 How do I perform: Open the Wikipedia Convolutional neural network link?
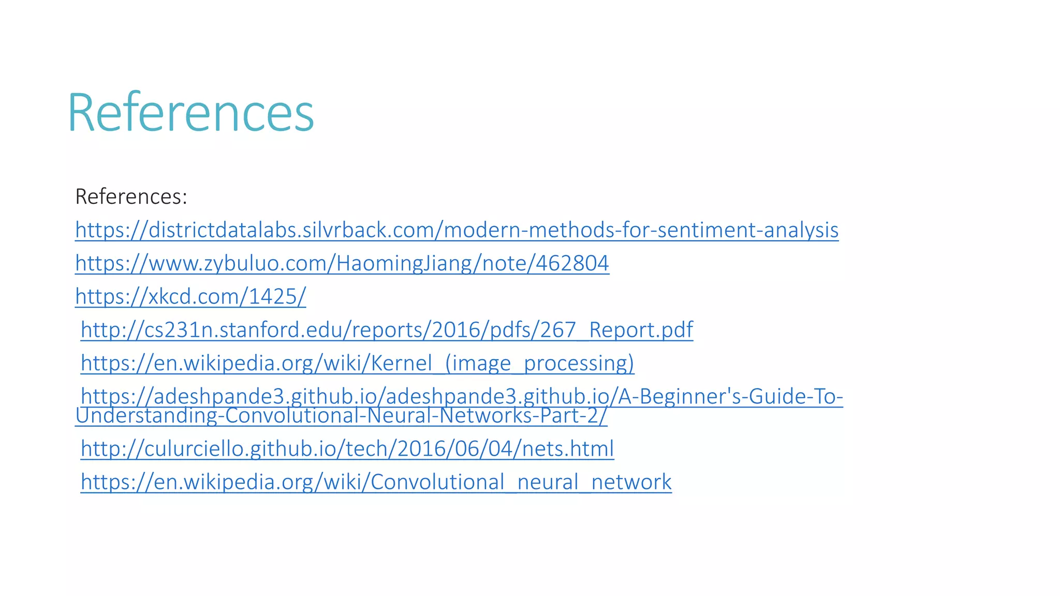(376, 482)
